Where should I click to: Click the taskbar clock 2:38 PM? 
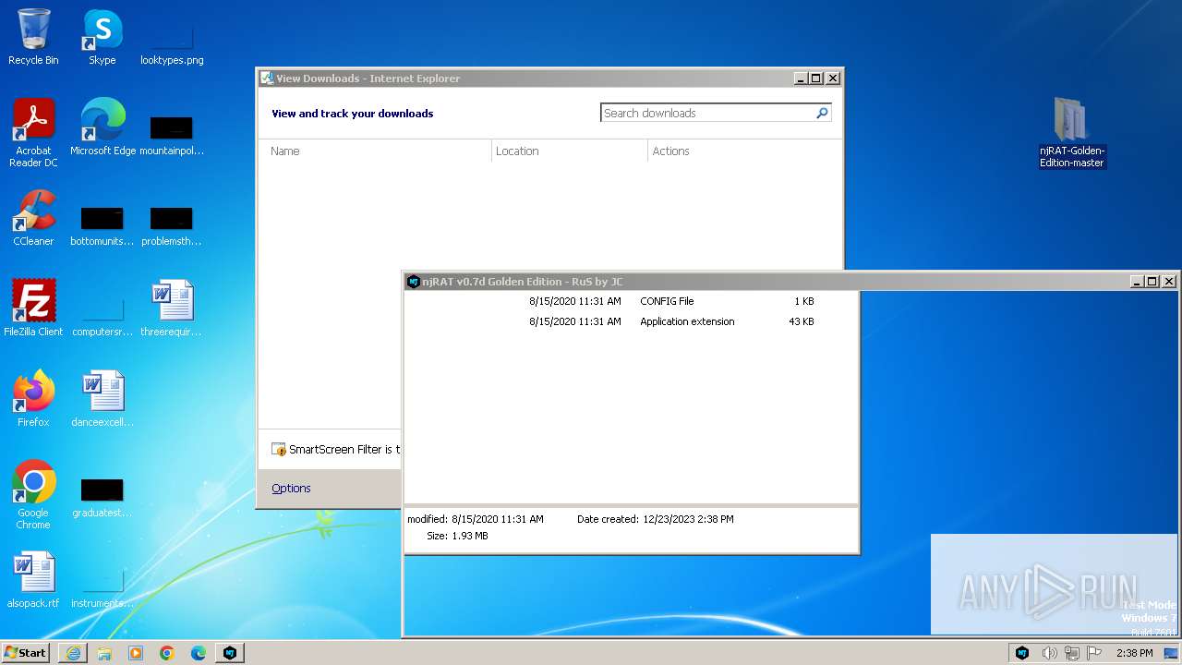point(1134,653)
